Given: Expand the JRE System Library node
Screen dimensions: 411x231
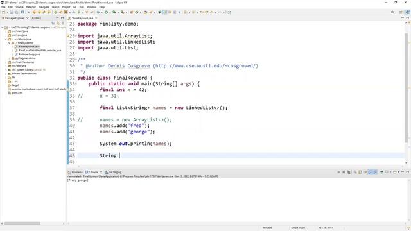Looking at the screenshot, I should [x=6, y=70].
